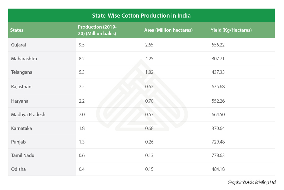Select the Haryana row label
284x190 pixels.
pyautogui.click(x=20, y=101)
